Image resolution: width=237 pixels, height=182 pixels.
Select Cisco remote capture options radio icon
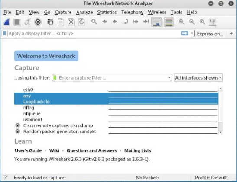(x=18, y=125)
